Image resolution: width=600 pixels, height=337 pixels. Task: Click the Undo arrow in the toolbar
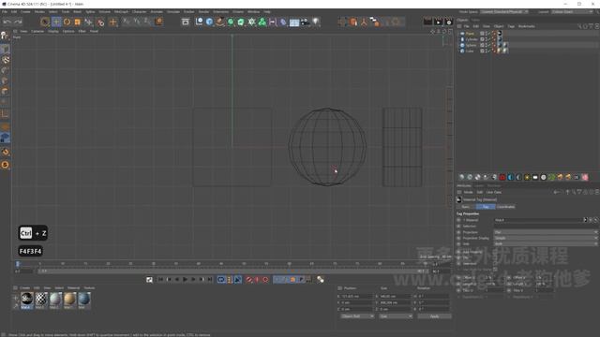pos(7,22)
